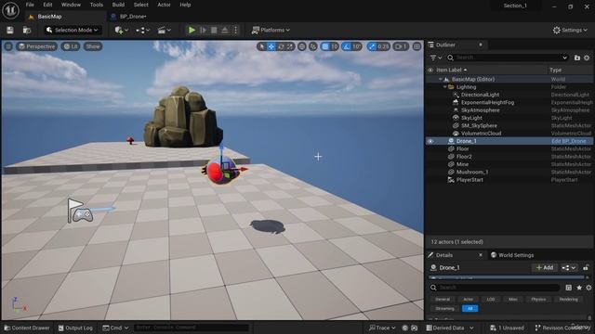Activate the Select objects cursor tool in viewport
This screenshot has width=595, height=334.
click(x=261, y=46)
